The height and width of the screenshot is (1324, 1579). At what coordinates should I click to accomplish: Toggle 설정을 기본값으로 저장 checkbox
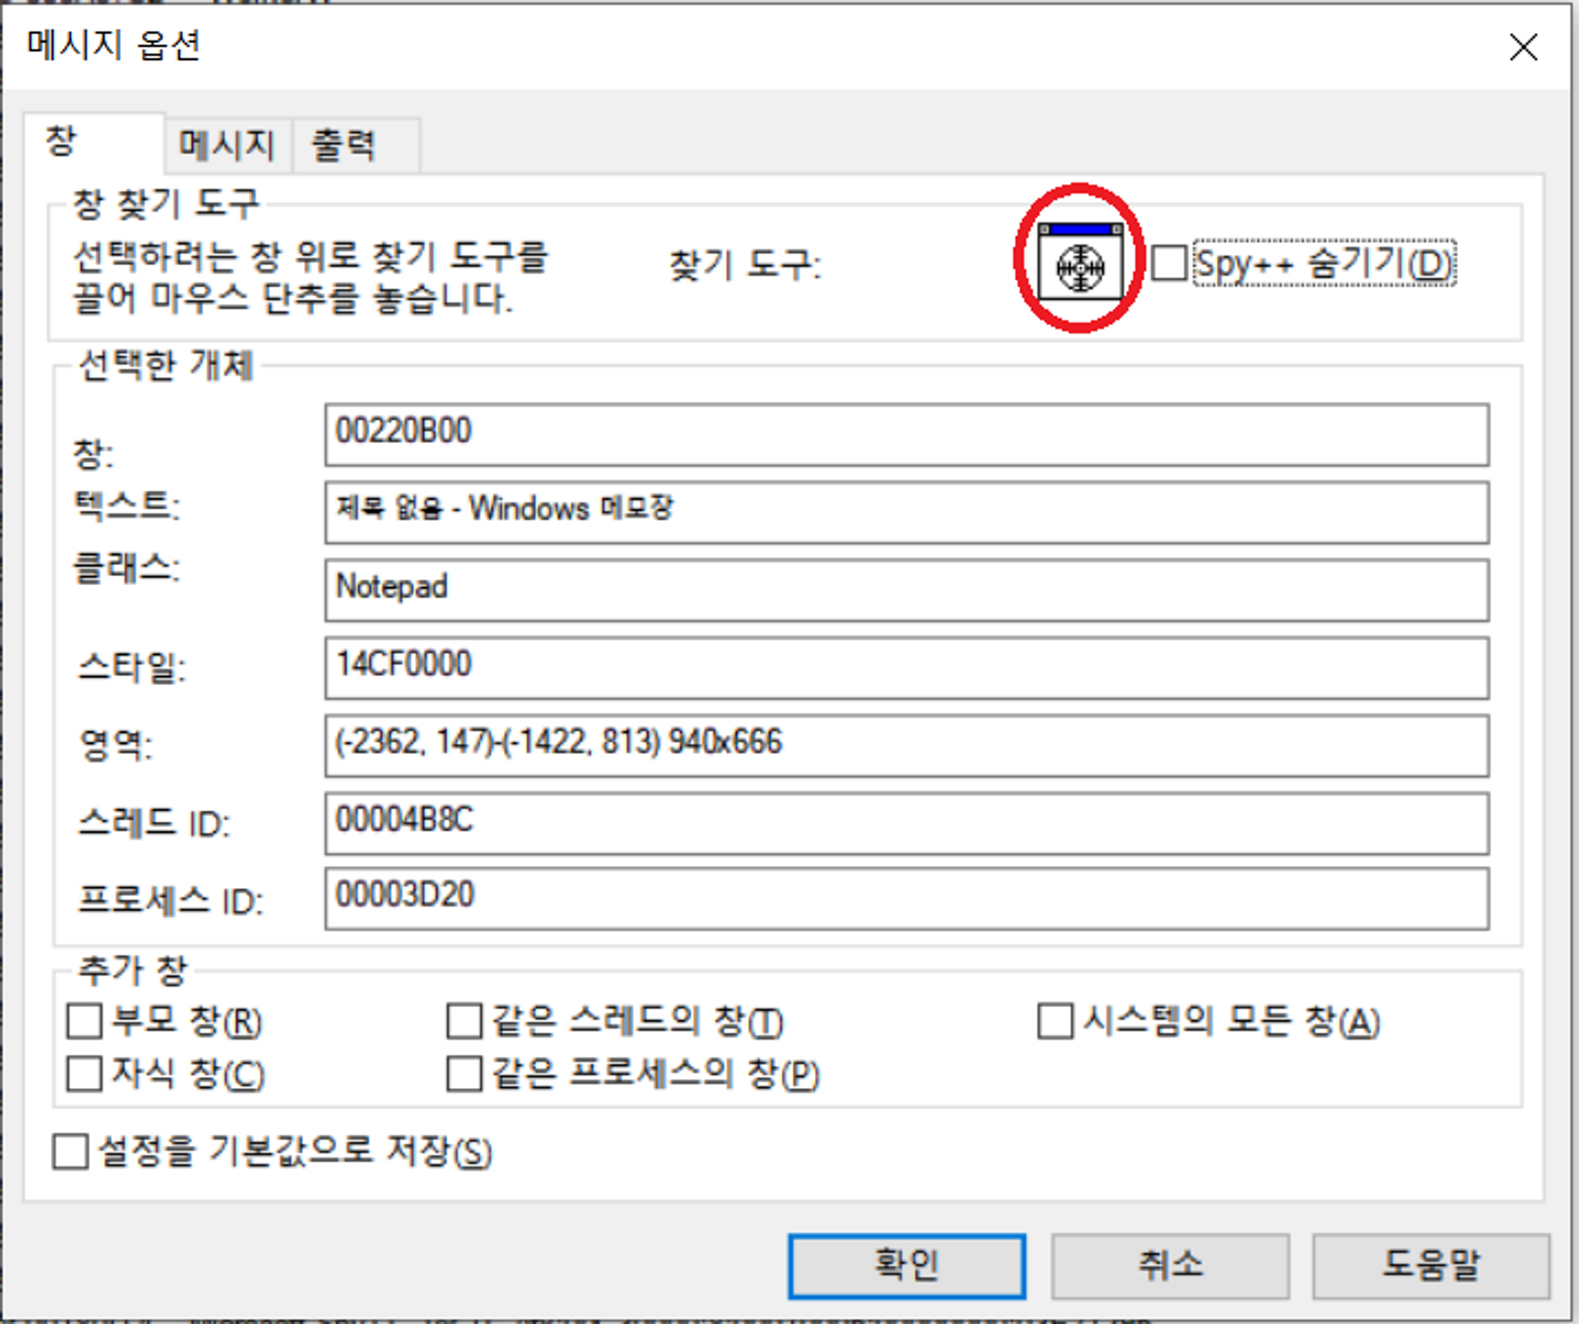click(x=70, y=1151)
